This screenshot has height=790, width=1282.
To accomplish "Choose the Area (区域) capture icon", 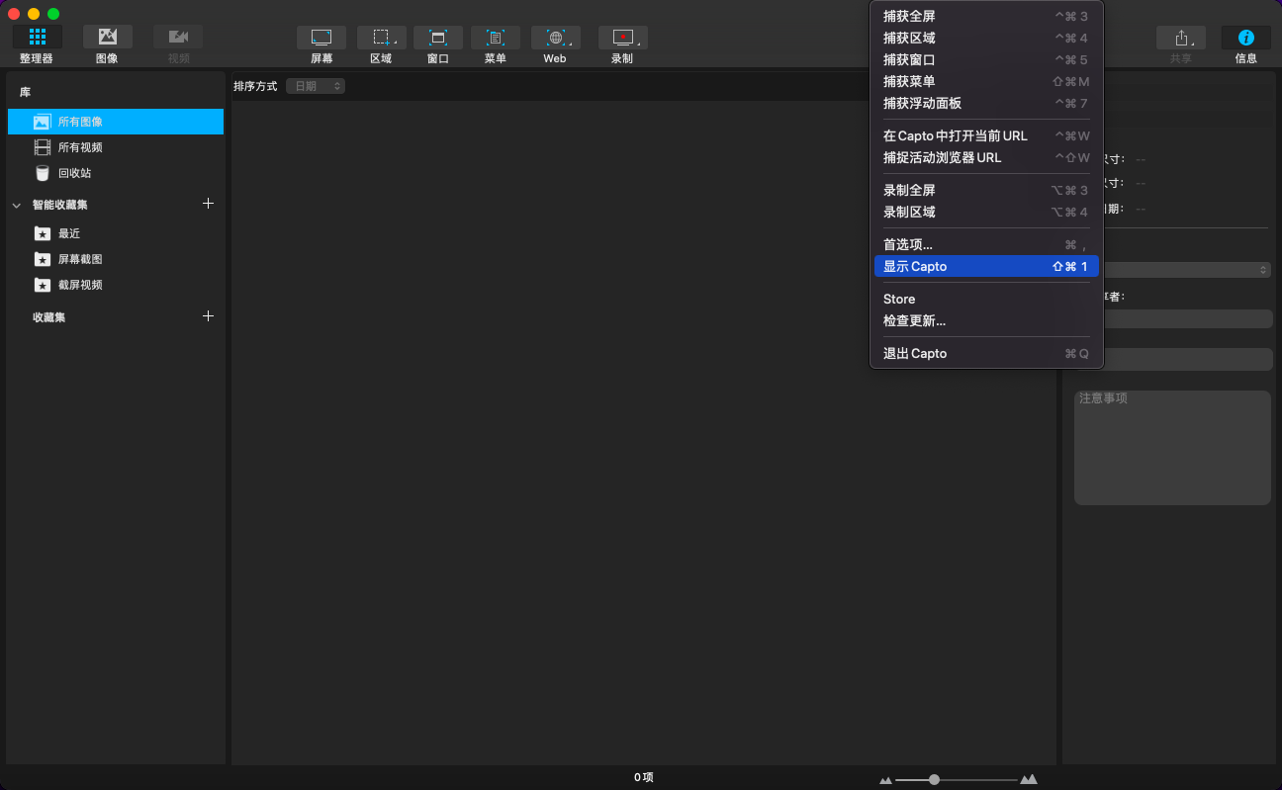I will click(x=381, y=38).
